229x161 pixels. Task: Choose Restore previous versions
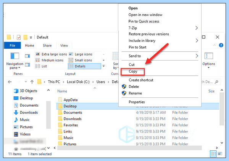[149, 34]
